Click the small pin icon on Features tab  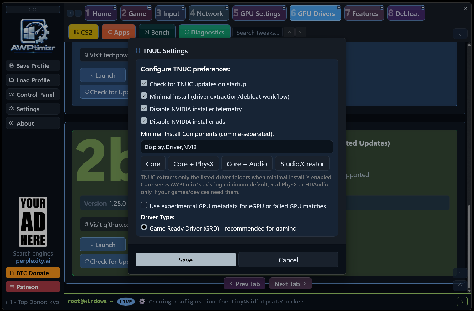pyautogui.click(x=381, y=8)
